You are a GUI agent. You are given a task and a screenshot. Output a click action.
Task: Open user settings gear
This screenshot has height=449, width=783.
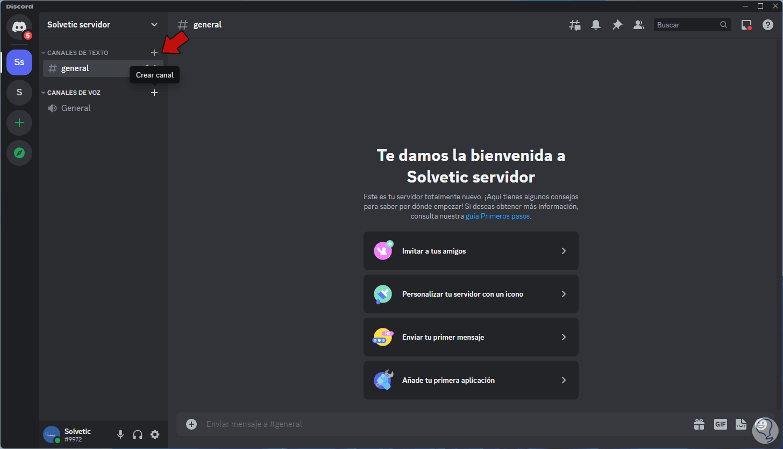(x=155, y=434)
